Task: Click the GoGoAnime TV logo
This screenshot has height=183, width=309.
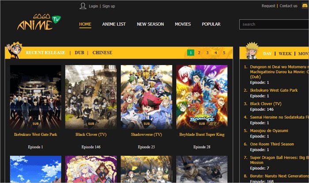Action: pos(39,22)
